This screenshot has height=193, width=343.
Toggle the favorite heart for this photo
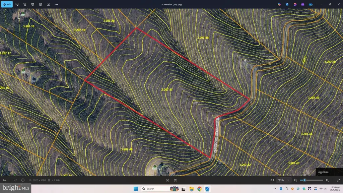coord(15,180)
